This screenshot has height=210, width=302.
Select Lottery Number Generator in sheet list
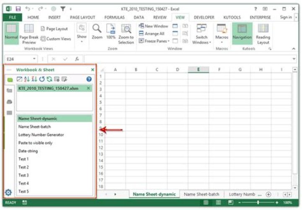point(41,135)
